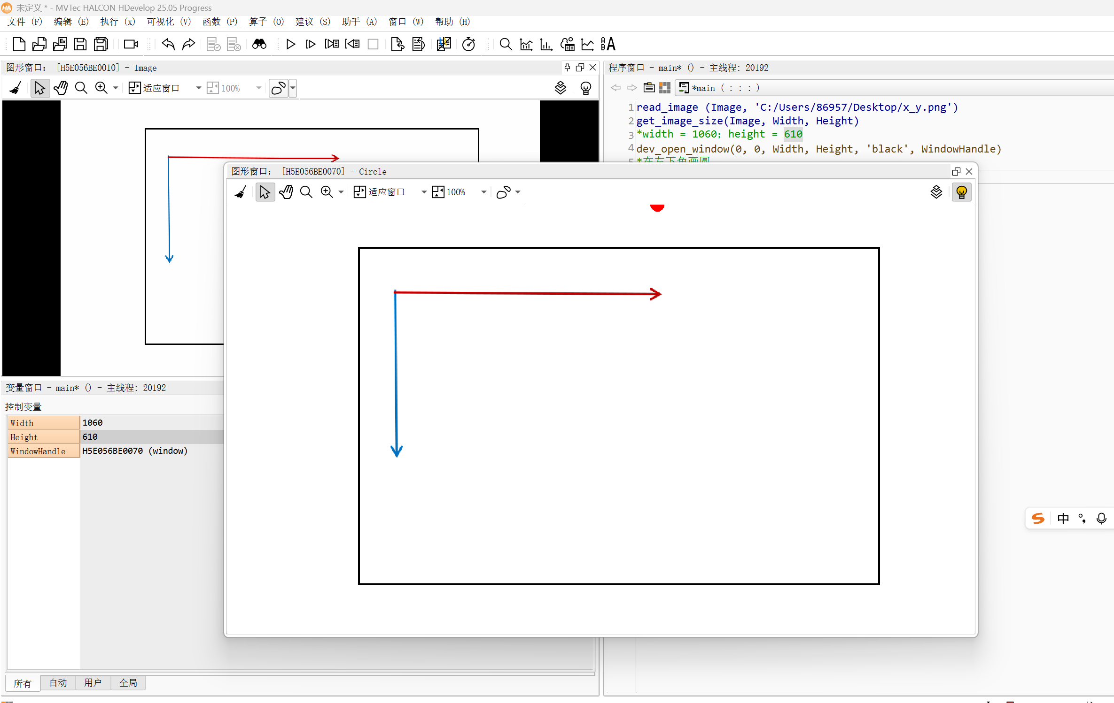This screenshot has height=703, width=1114.
Task: Open a program file from main toolbar
Action: coord(39,44)
